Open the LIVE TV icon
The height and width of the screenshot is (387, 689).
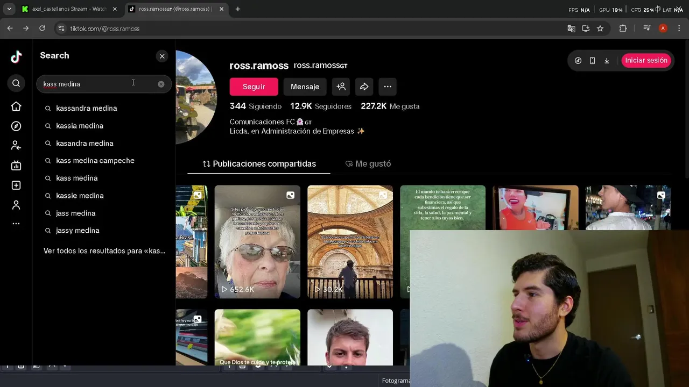16,165
